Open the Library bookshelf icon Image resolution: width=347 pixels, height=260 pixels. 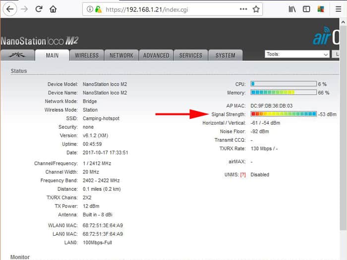pyautogui.click(x=292, y=9)
